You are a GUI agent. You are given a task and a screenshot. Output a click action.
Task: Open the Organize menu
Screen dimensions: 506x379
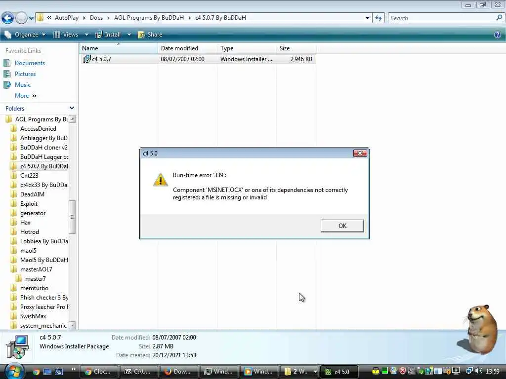click(25, 35)
